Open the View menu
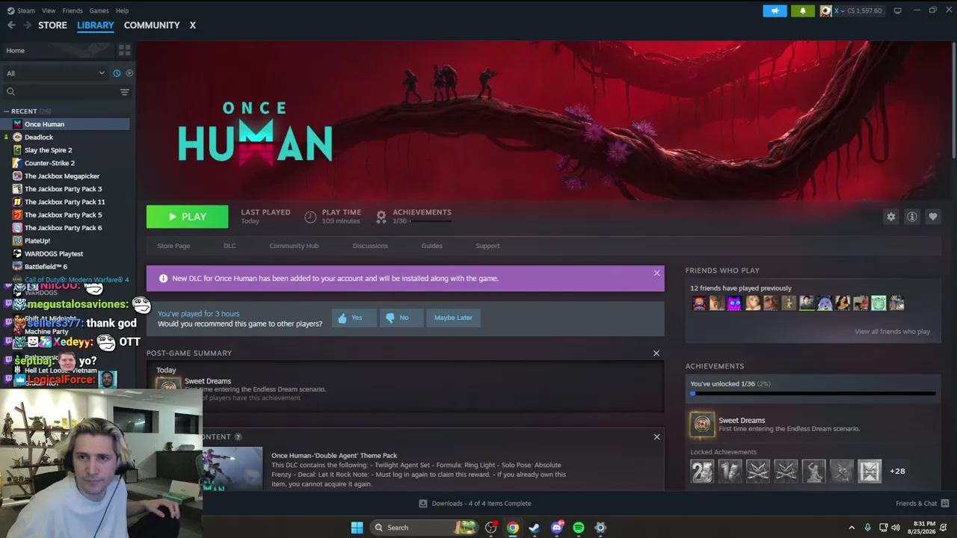The width and height of the screenshot is (957, 538). click(x=49, y=10)
